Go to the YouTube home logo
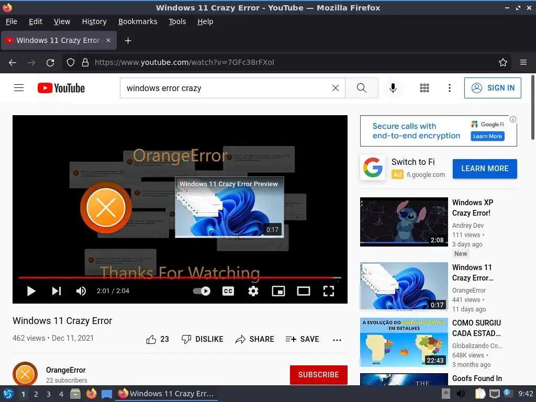536x402 pixels. click(x=61, y=88)
